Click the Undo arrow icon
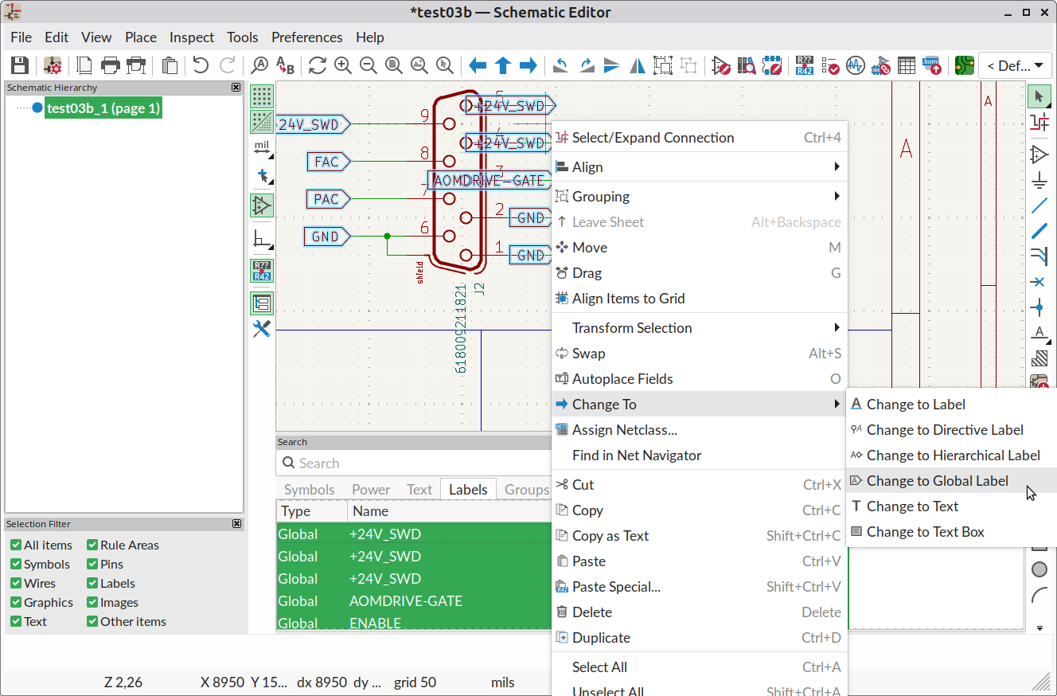The height and width of the screenshot is (696, 1057). coord(201,65)
